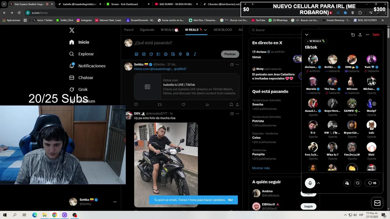Click Grok icon on DEV's post
The image size is (390, 219).
pyautogui.click(x=232, y=114)
